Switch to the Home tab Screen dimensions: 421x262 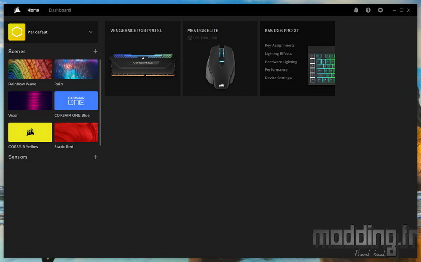click(x=33, y=10)
